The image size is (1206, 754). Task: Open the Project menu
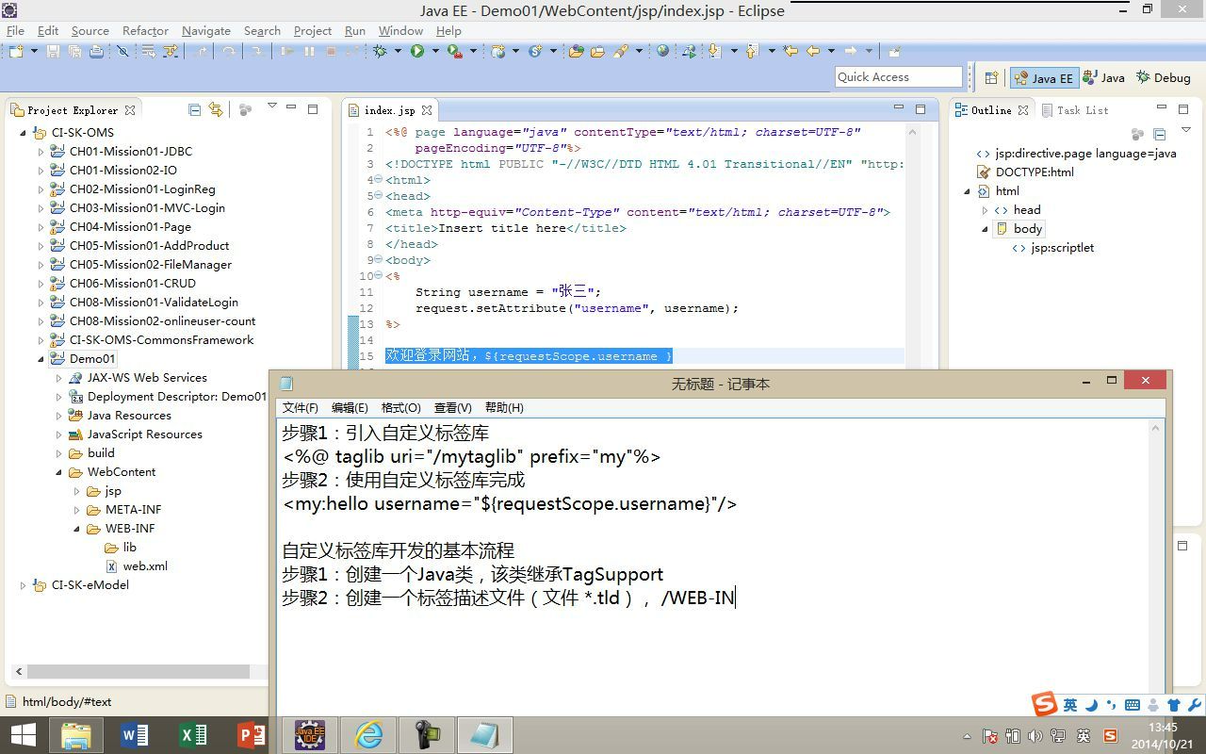point(312,30)
